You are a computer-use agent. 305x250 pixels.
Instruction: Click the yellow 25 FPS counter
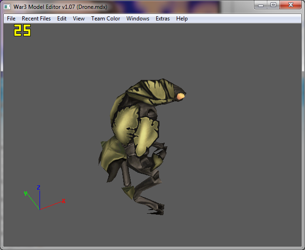[x=22, y=30]
